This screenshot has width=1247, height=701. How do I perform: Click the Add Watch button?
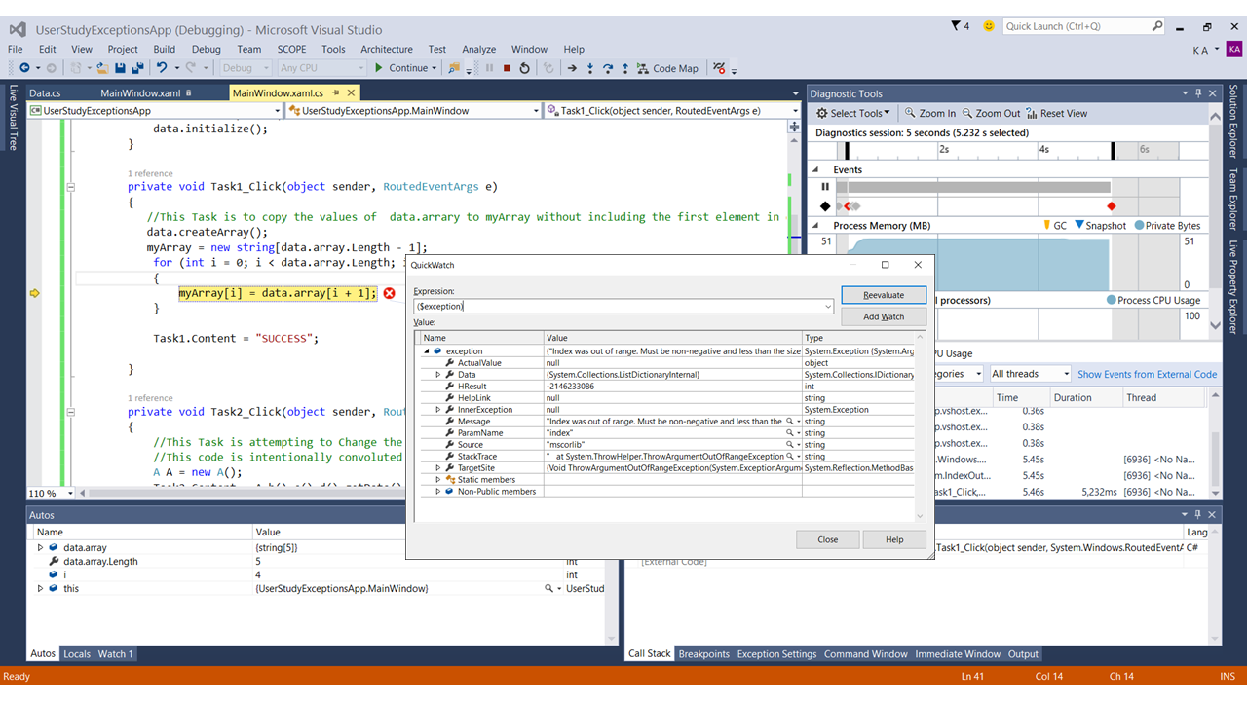[x=884, y=316]
